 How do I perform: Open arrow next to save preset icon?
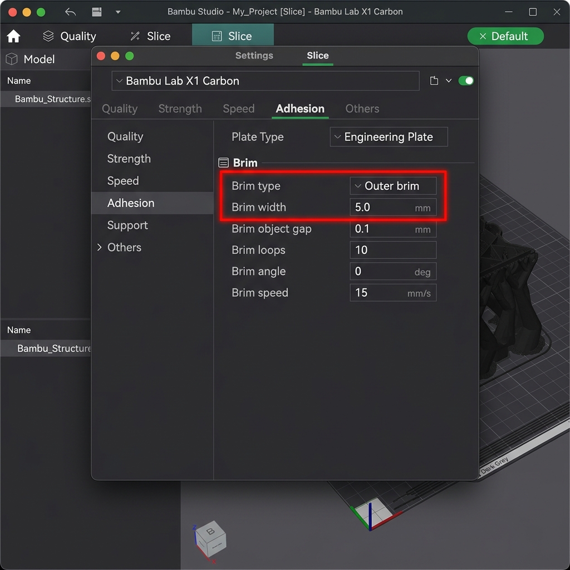click(449, 81)
